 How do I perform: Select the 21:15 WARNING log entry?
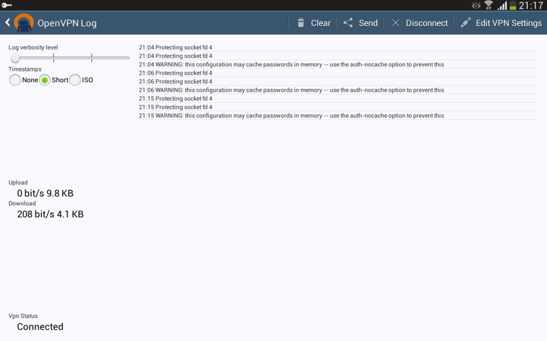pos(338,116)
